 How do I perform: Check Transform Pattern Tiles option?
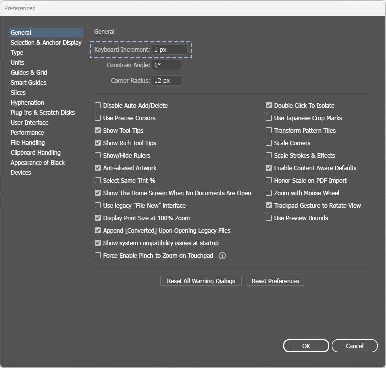coord(269,130)
